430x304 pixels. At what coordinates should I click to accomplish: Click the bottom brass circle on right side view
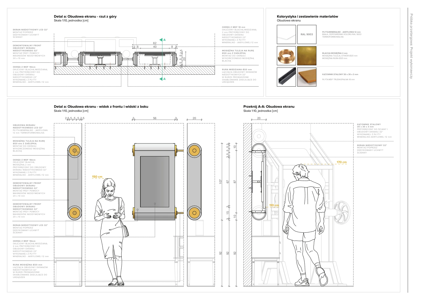point(194,213)
